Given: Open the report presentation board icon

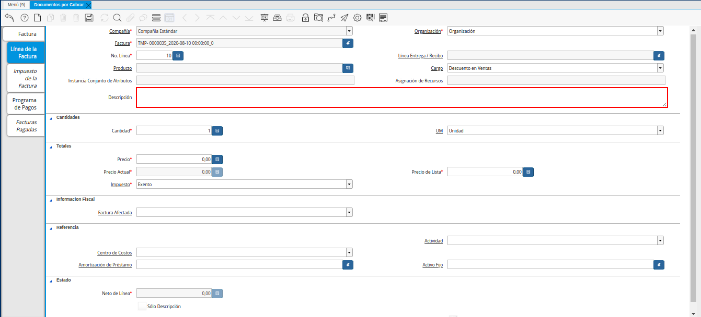Looking at the screenshot, I should [x=265, y=18].
